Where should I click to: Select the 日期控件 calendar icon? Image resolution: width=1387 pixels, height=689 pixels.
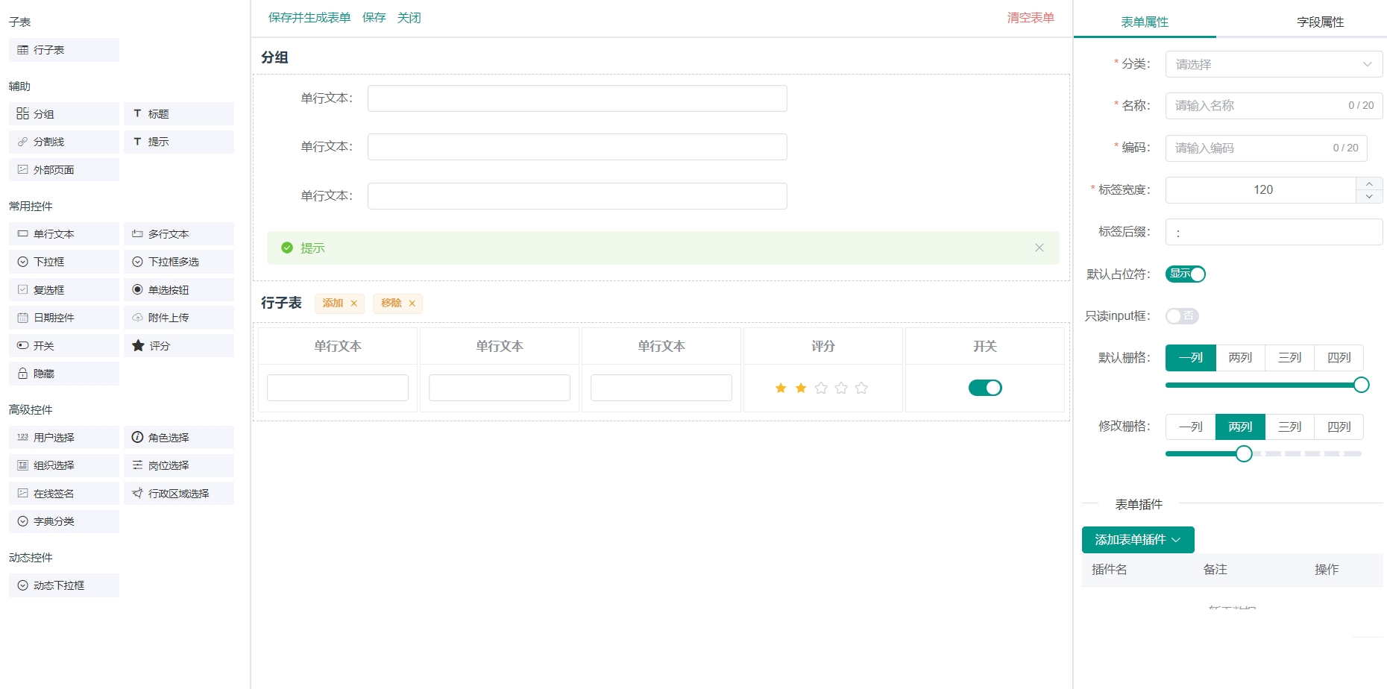click(x=22, y=318)
